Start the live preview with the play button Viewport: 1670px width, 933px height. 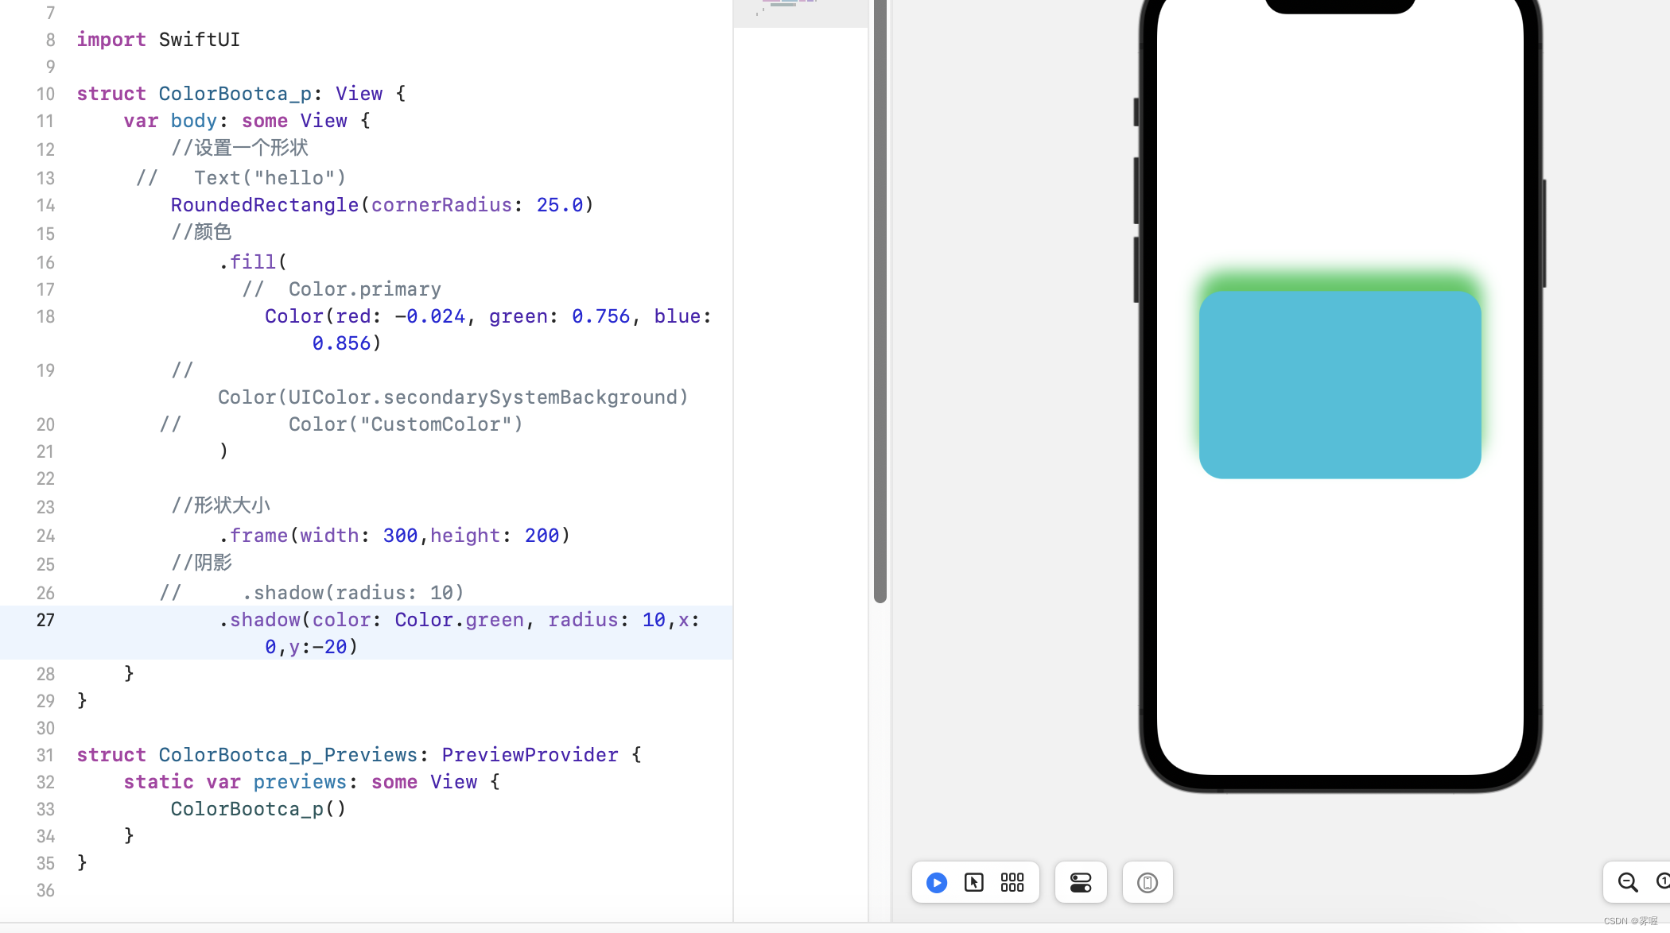(x=936, y=882)
